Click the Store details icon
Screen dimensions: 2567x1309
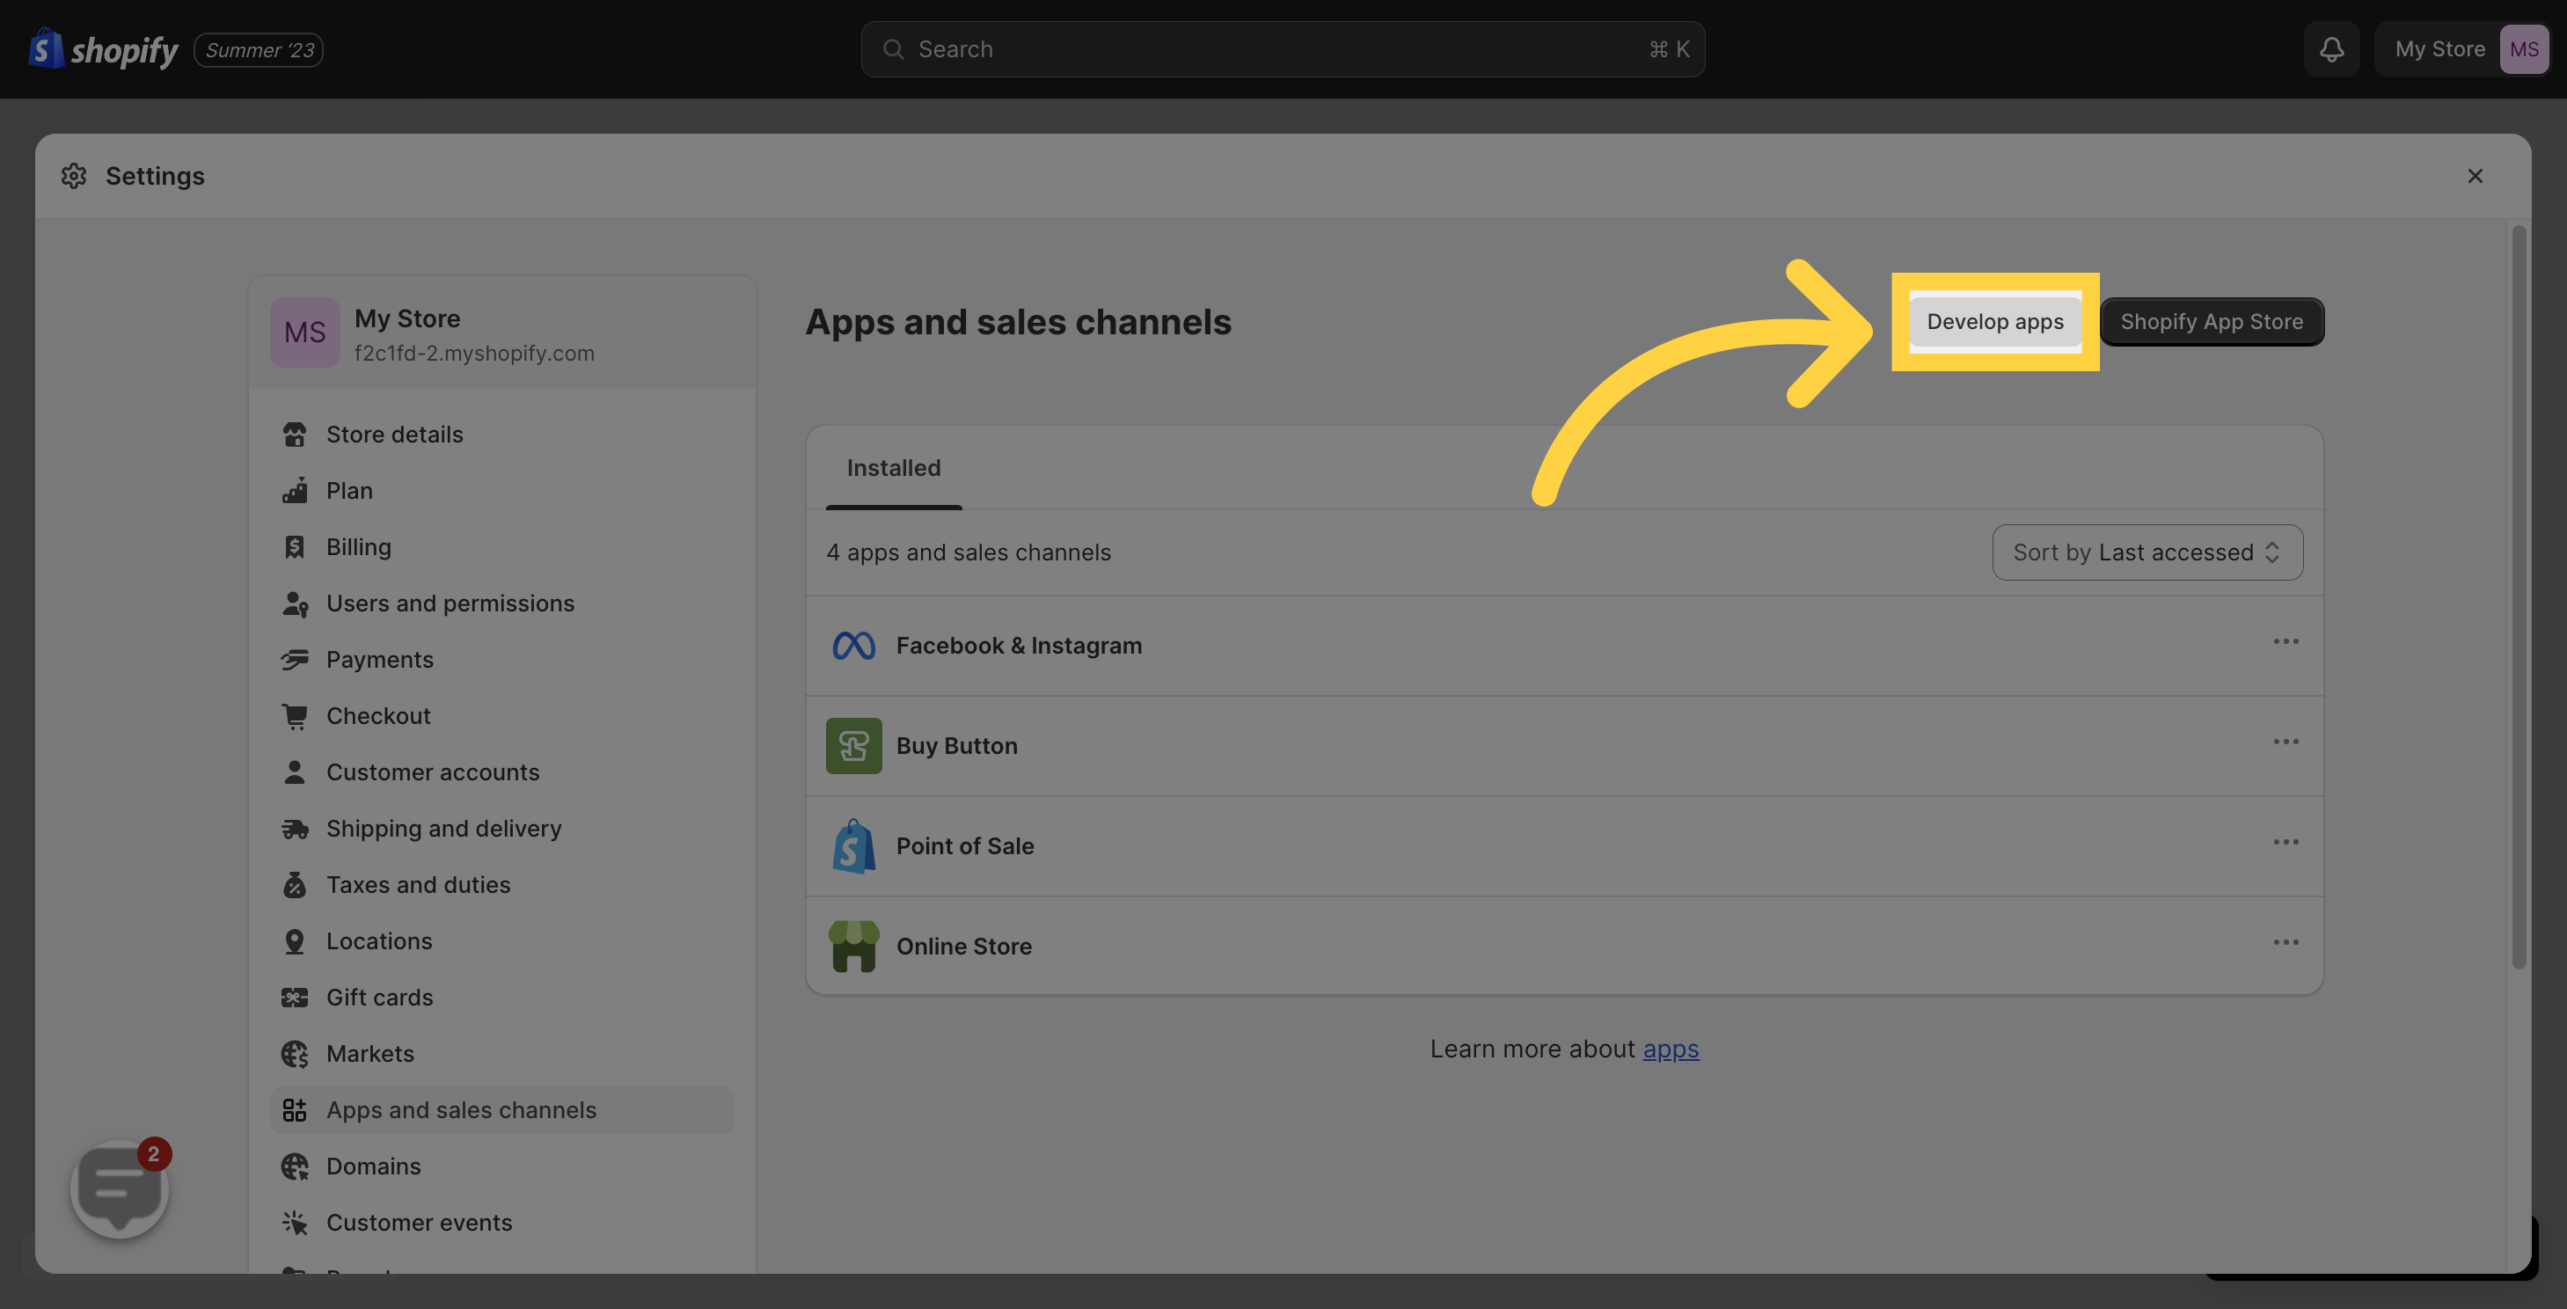pos(294,435)
